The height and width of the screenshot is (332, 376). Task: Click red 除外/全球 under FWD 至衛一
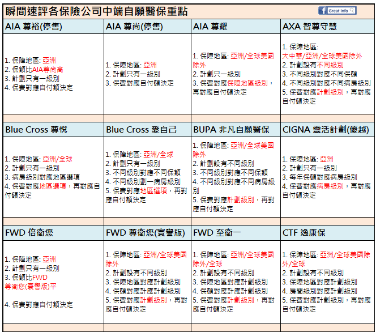[207, 264]
